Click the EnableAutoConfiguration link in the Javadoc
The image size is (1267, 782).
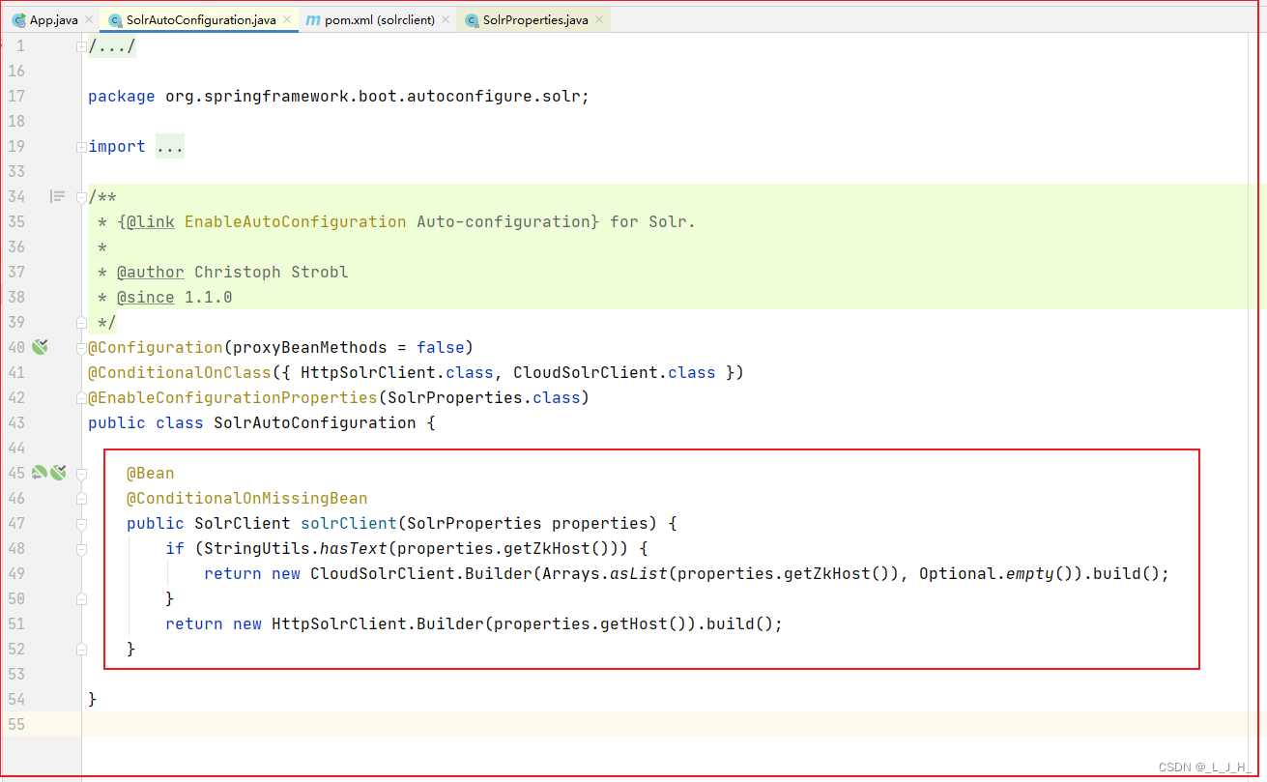click(x=295, y=221)
